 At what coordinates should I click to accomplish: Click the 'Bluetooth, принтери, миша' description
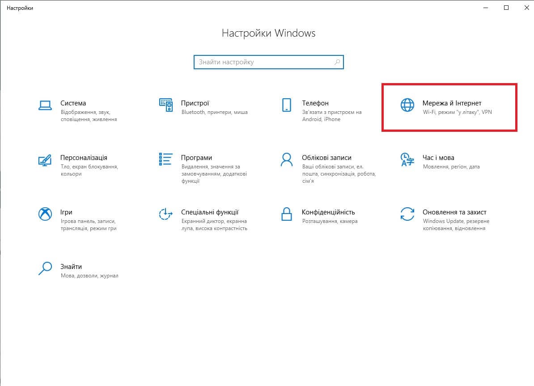pyautogui.click(x=215, y=112)
